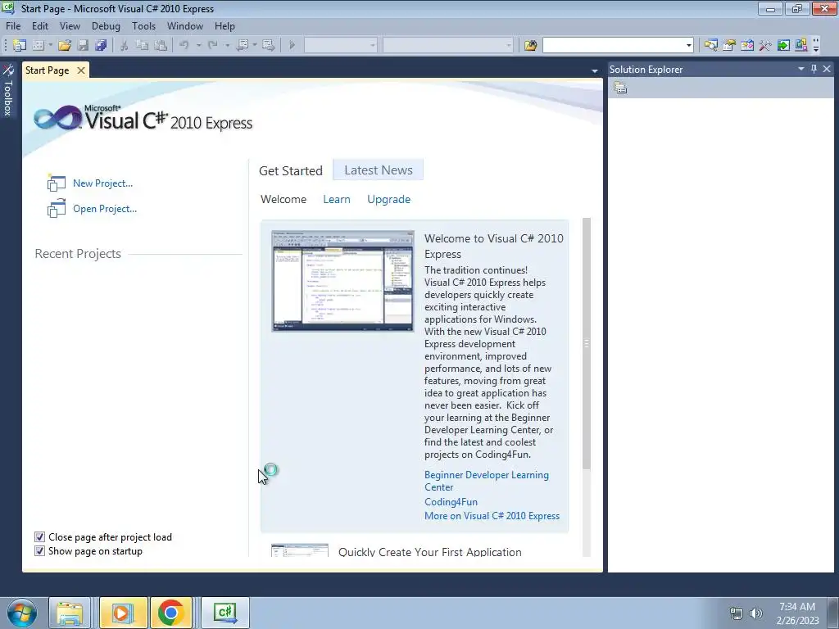The image size is (839, 629).
Task: Click the Undo arrow icon
Action: (184, 46)
